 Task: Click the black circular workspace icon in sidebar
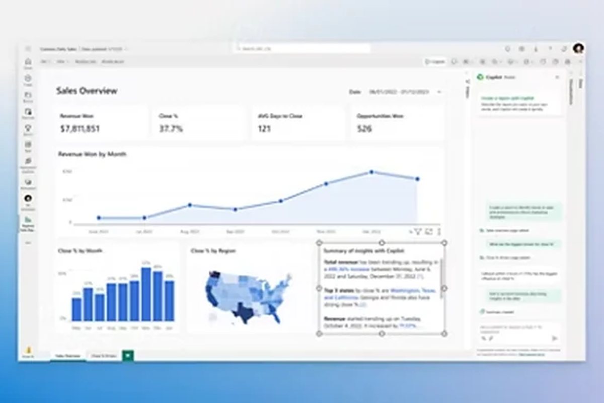[x=28, y=199]
